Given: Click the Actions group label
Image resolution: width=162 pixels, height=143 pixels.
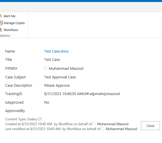Looking at the screenshot, I should (5, 36).
